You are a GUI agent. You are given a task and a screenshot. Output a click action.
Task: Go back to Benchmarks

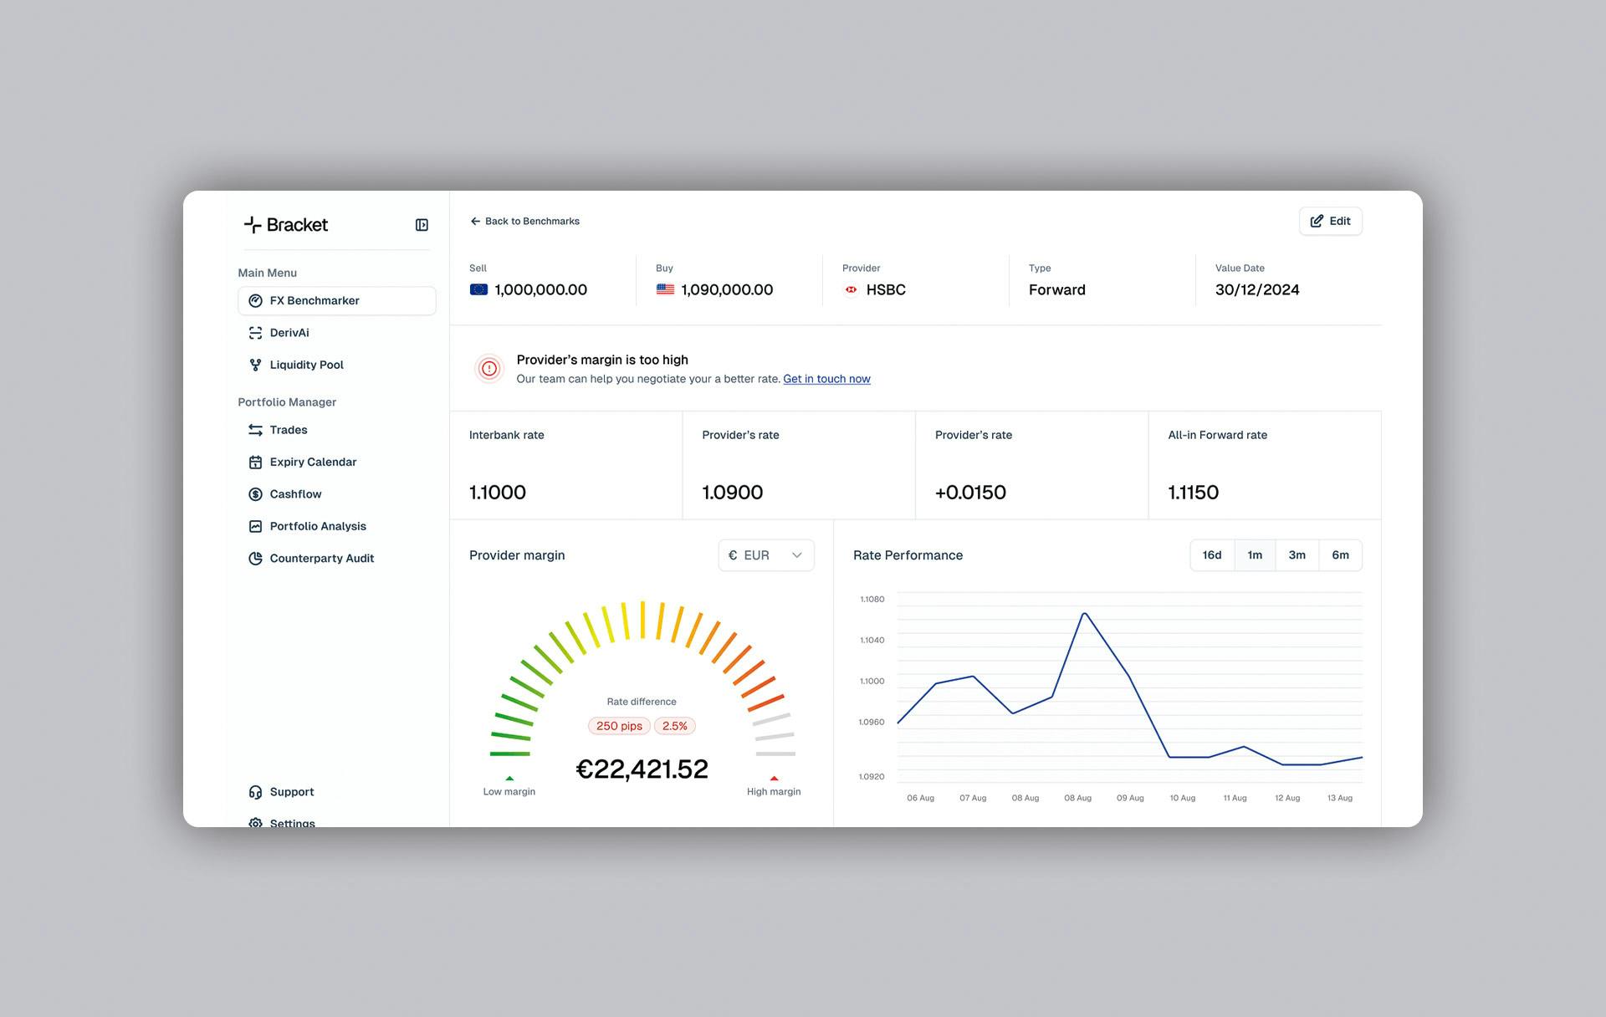click(524, 222)
